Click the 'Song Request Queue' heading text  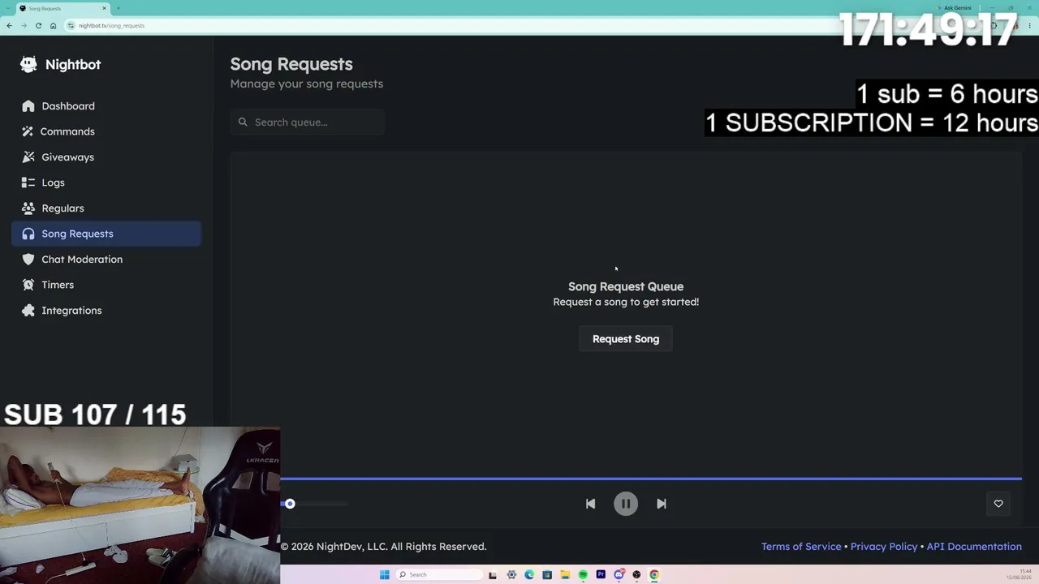tap(626, 286)
